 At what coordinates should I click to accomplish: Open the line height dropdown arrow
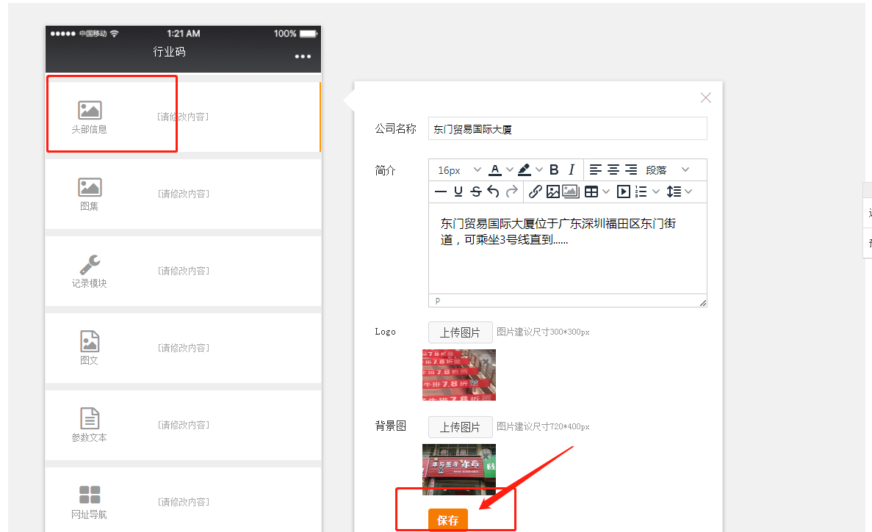[688, 192]
